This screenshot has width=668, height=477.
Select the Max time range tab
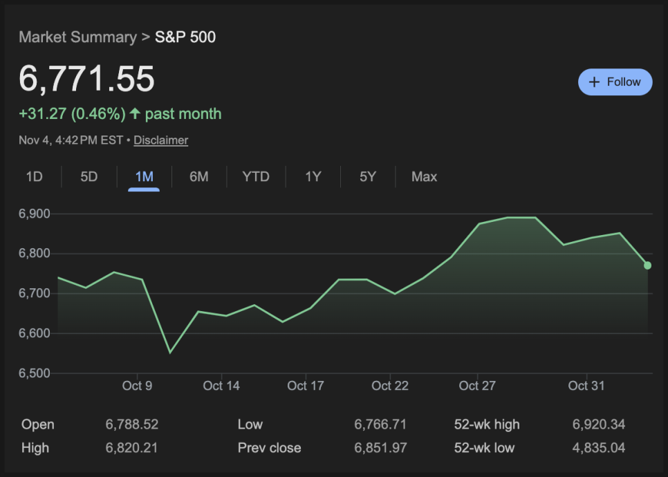pos(424,177)
